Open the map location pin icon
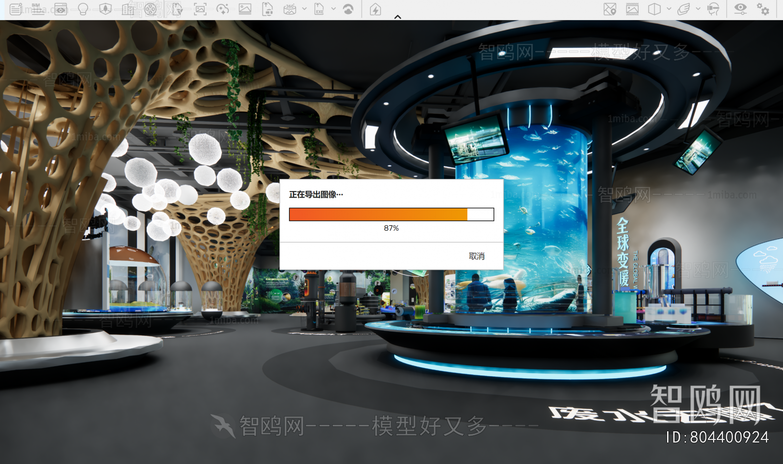Screen dimensions: 783x464 pyautogui.click(x=610, y=9)
